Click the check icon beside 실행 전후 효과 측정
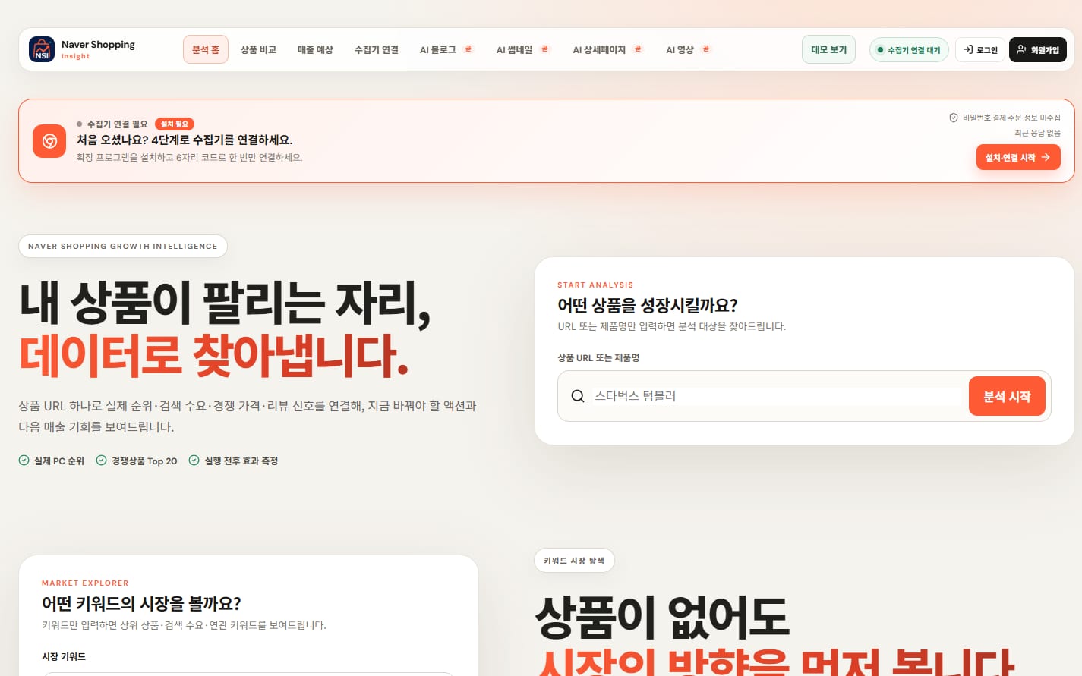 (194, 461)
